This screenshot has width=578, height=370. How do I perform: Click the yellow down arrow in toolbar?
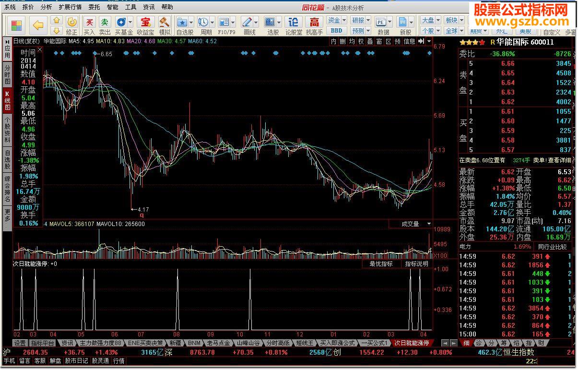click(x=57, y=30)
